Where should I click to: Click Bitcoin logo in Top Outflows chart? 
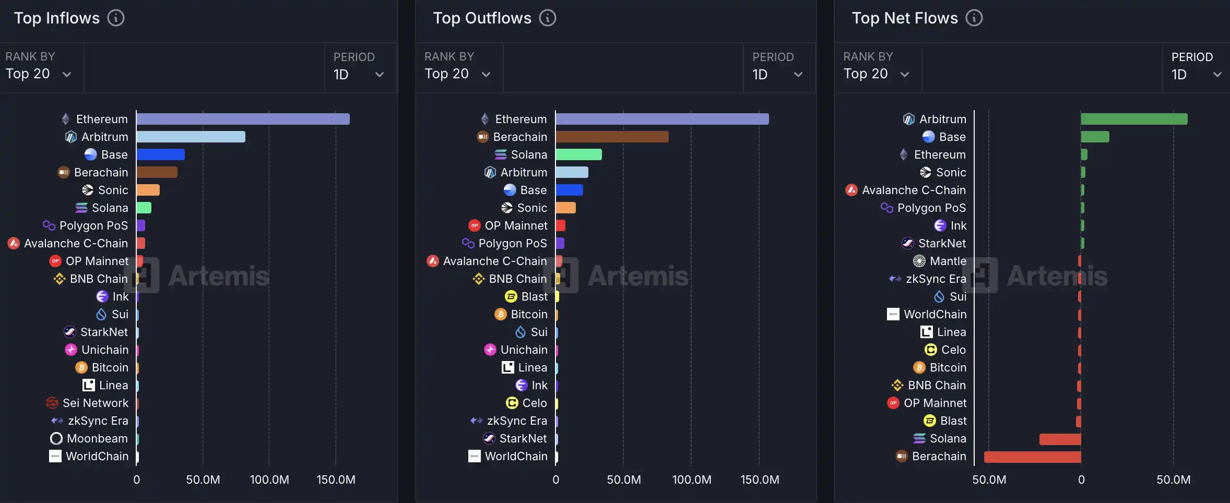pyautogui.click(x=501, y=314)
